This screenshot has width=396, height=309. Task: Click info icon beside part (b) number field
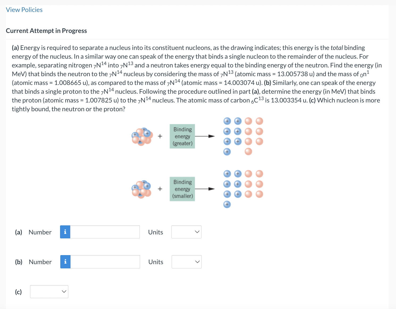65,262
